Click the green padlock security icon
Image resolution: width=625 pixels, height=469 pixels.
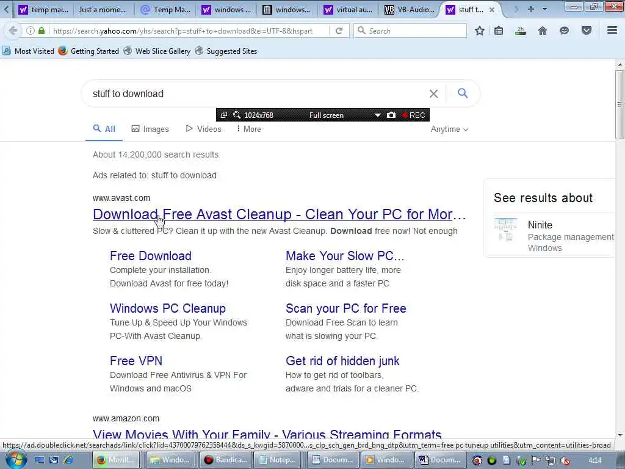tap(42, 31)
